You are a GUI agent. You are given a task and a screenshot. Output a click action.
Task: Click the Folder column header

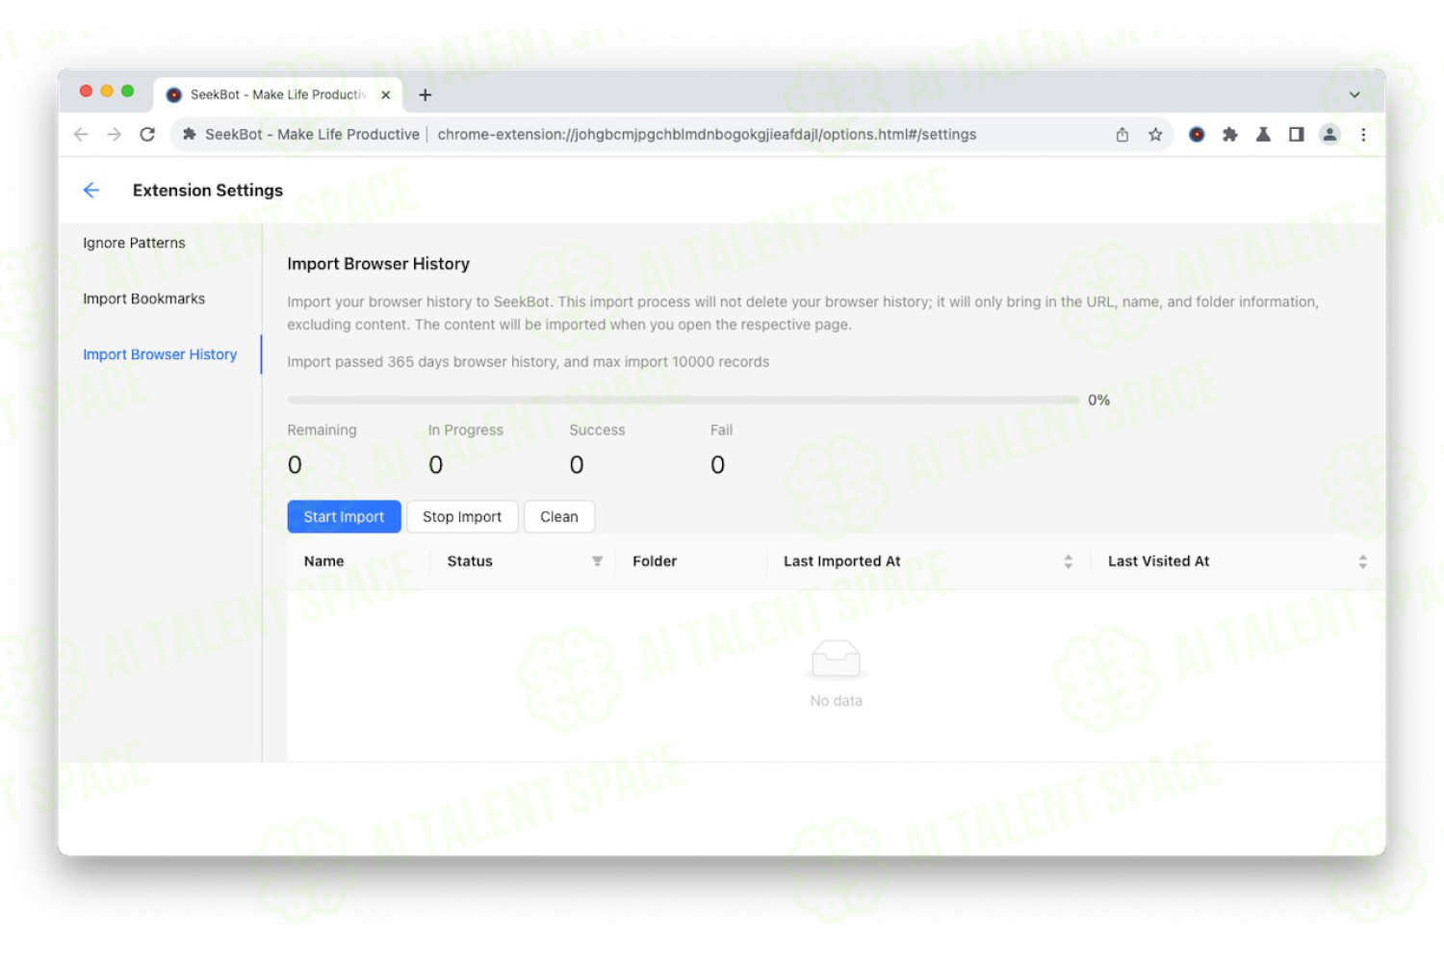(x=655, y=561)
